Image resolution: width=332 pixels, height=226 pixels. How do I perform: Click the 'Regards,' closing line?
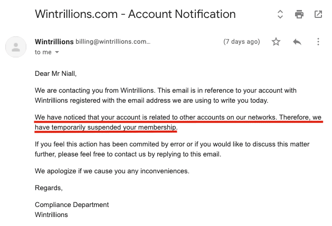[x=49, y=188]
